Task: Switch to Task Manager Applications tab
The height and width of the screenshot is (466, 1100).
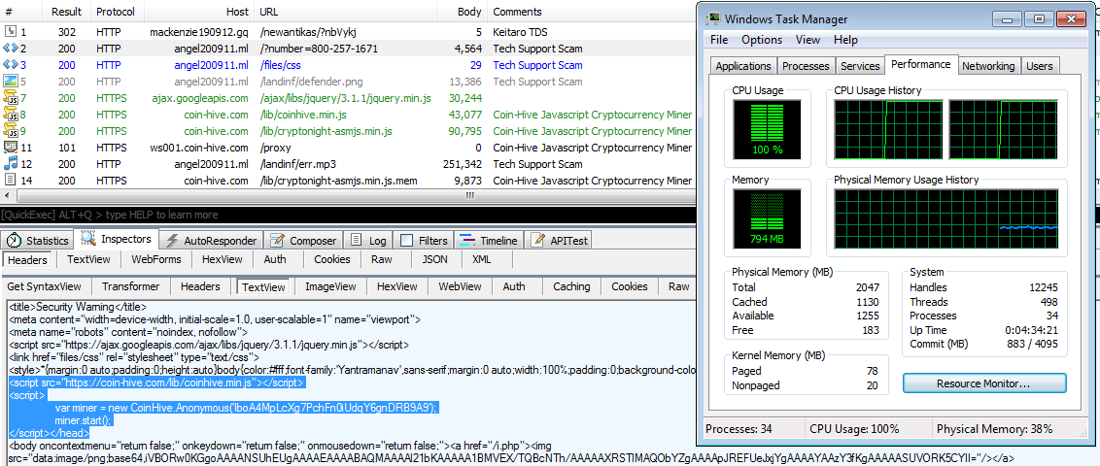Action: (743, 66)
